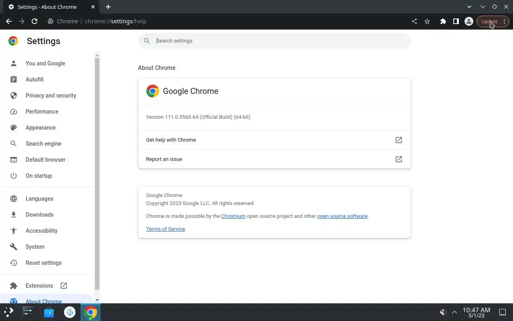Open the profile avatar menu
Viewport: 513px width, 321px height.
(x=469, y=21)
